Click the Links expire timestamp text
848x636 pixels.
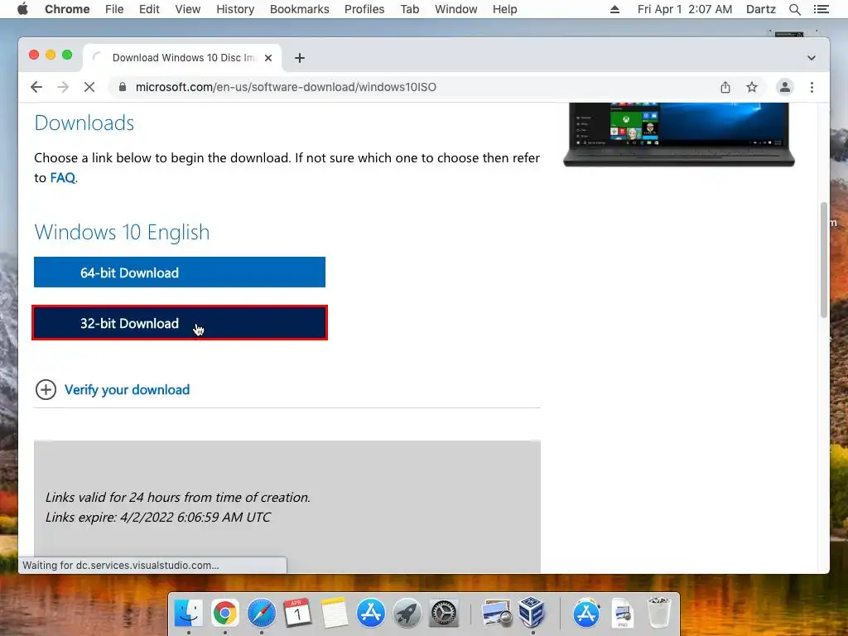click(158, 517)
